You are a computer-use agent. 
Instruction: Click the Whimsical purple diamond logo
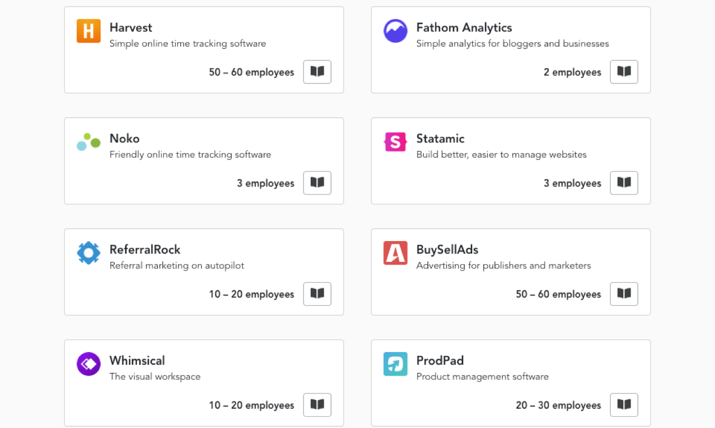coord(88,364)
